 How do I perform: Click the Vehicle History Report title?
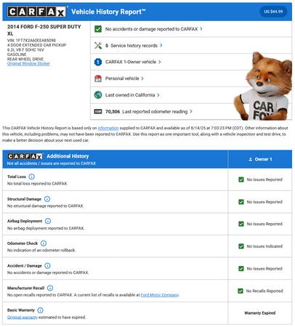(108, 12)
